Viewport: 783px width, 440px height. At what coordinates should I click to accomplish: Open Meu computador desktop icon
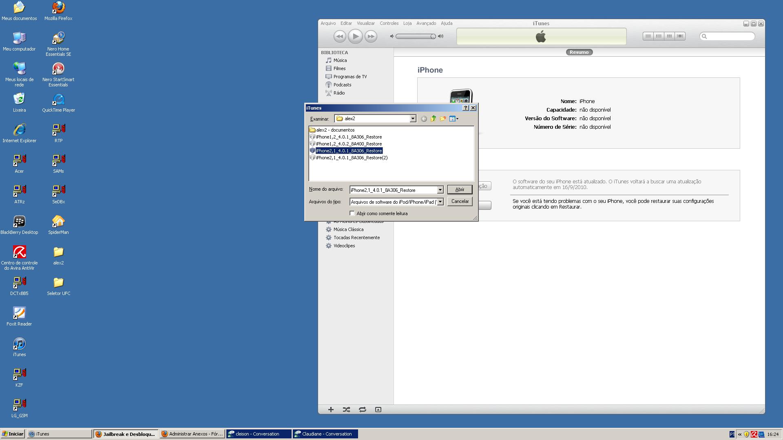click(x=19, y=42)
